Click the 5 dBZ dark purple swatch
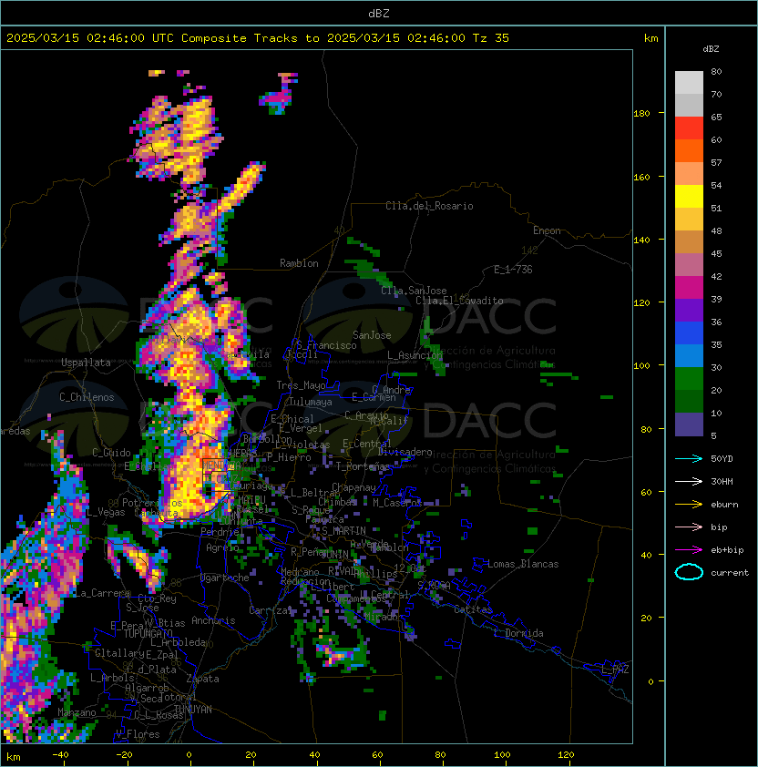 coord(689,424)
